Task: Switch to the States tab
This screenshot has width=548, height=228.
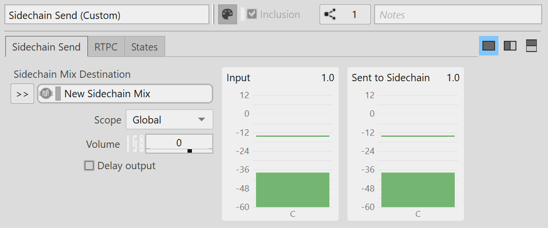Action: pos(144,47)
